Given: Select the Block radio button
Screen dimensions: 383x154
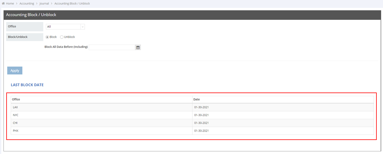Looking at the screenshot, I should [47, 37].
